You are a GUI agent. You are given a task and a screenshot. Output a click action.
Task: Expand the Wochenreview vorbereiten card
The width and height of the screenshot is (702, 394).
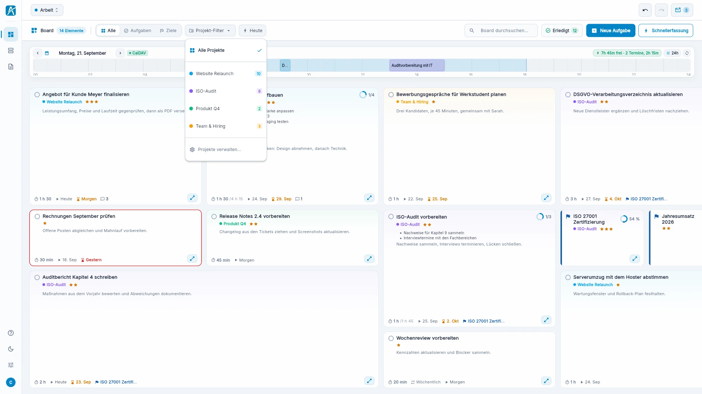click(546, 381)
